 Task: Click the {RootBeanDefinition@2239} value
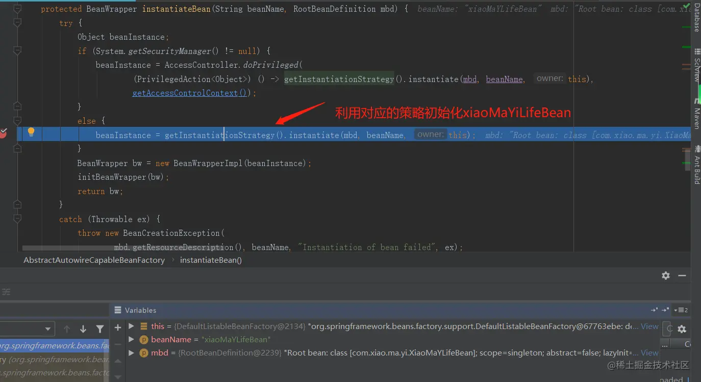pos(230,352)
